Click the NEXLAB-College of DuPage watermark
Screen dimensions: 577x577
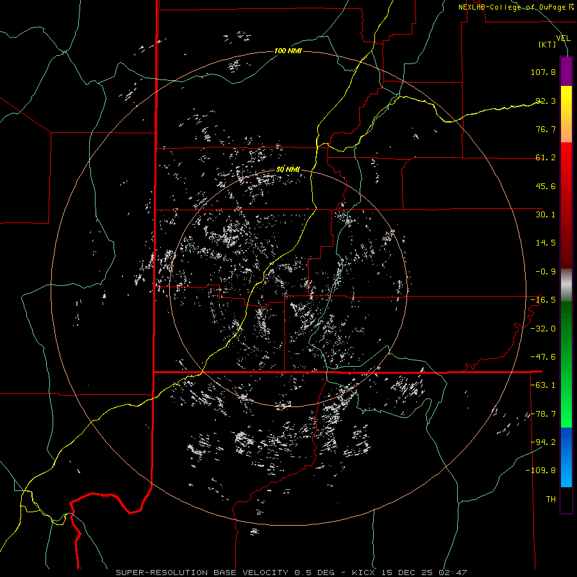[x=515, y=7]
